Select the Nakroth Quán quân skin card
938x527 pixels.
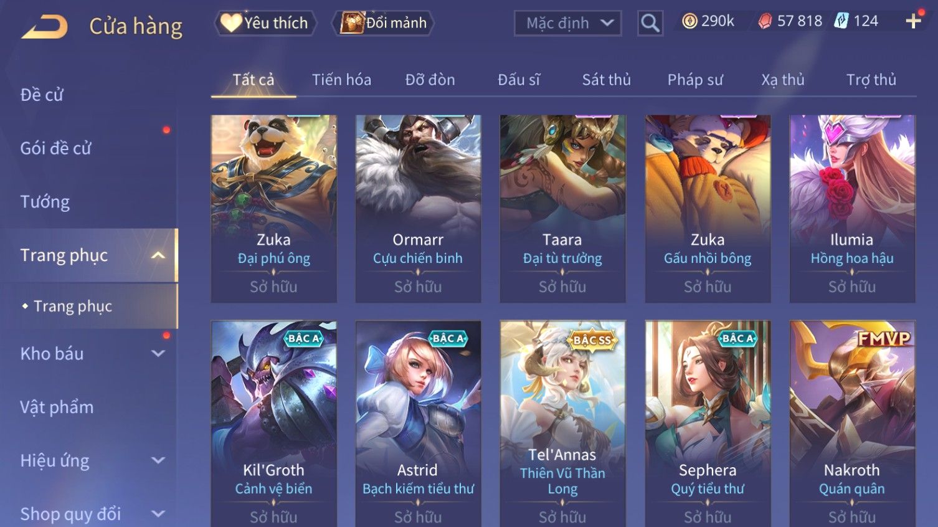point(852,424)
